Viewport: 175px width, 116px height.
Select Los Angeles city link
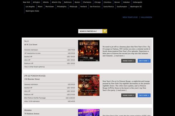[x=30, y=7]
